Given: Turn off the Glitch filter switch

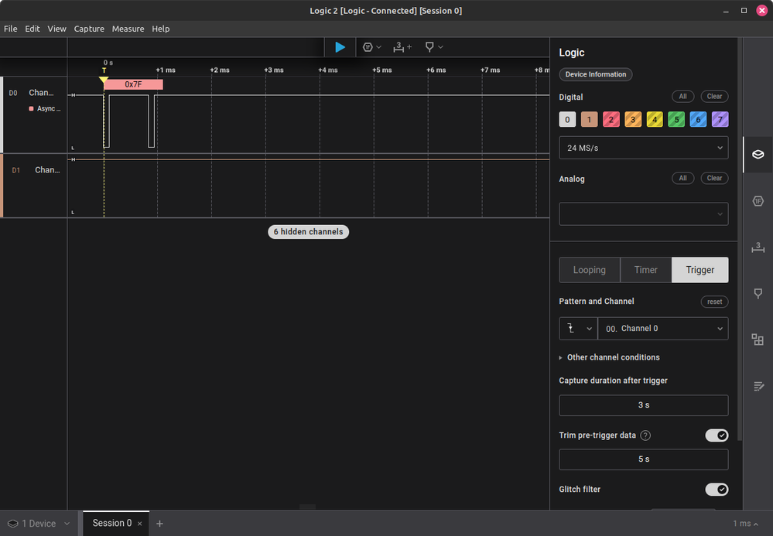Looking at the screenshot, I should click(x=717, y=490).
